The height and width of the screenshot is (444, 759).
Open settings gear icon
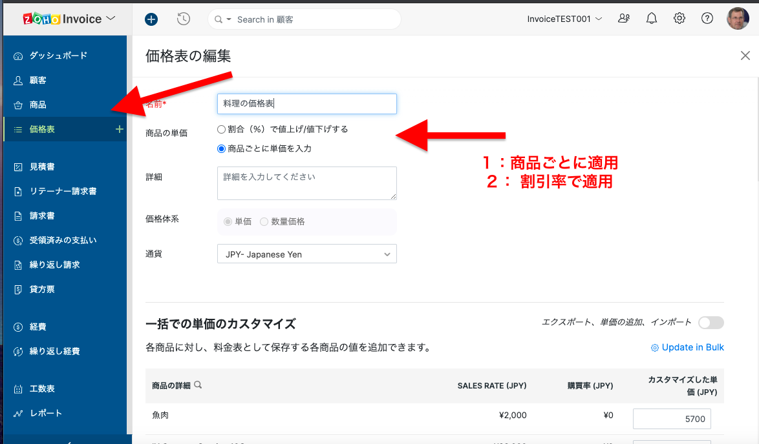[x=679, y=19]
